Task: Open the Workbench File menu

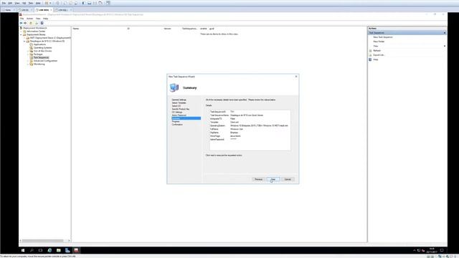Action: click(22, 19)
